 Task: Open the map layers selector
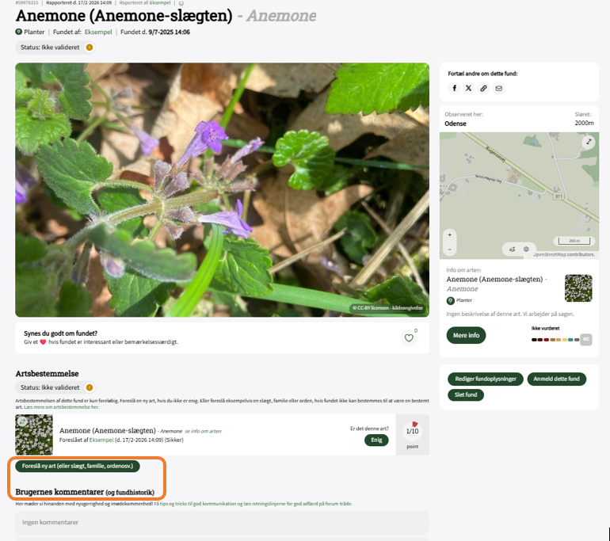click(526, 249)
